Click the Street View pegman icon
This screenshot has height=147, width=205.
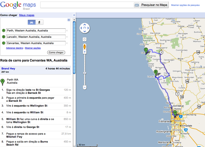pyautogui.click(x=85, y=46)
